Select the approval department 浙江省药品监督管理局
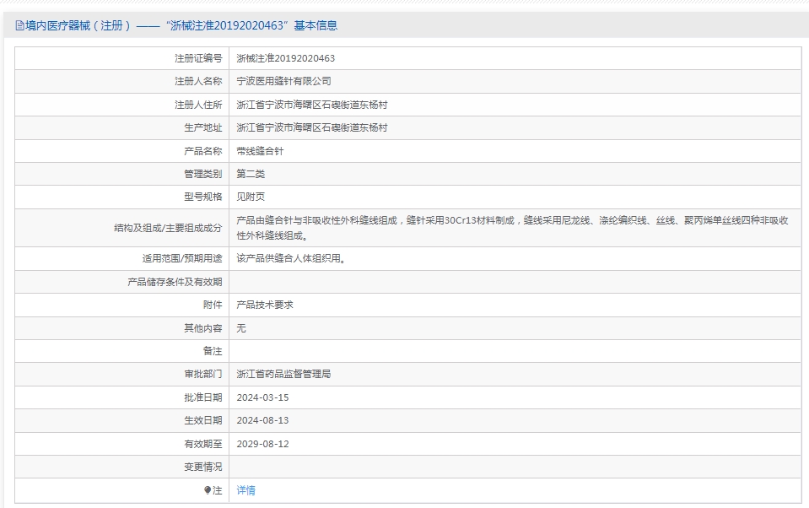Viewport: 809px width, 508px height. 283,374
